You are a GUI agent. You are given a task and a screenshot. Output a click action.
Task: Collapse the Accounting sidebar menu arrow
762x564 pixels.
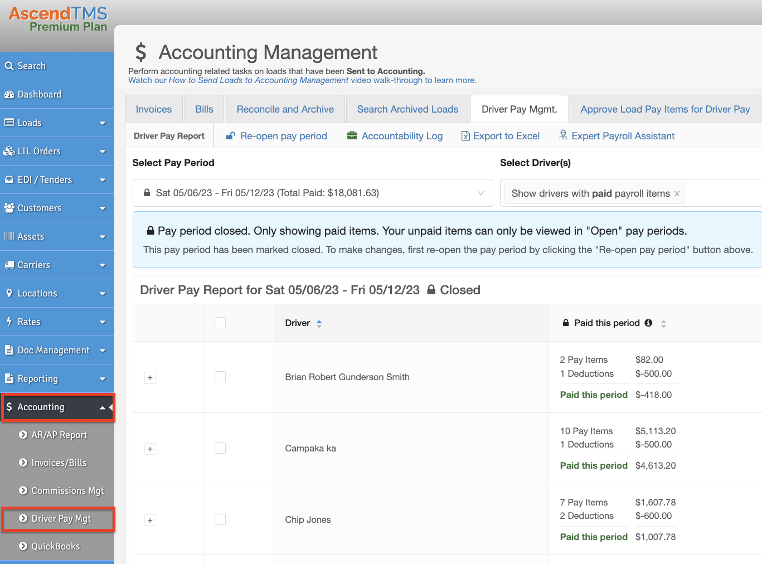click(103, 407)
